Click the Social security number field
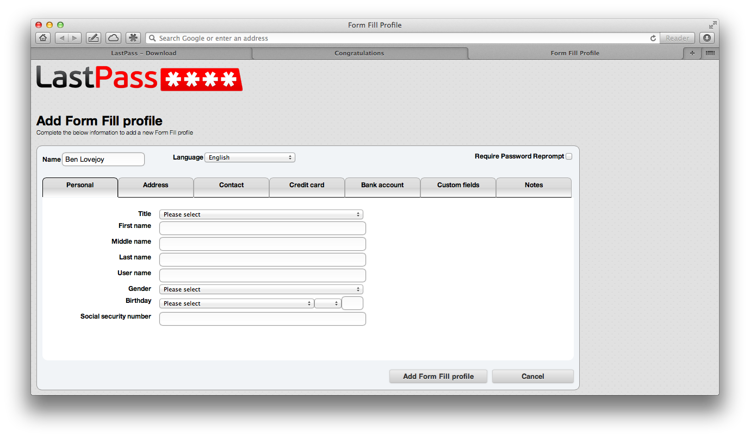Screen dimensions: 750x438 [x=263, y=319]
